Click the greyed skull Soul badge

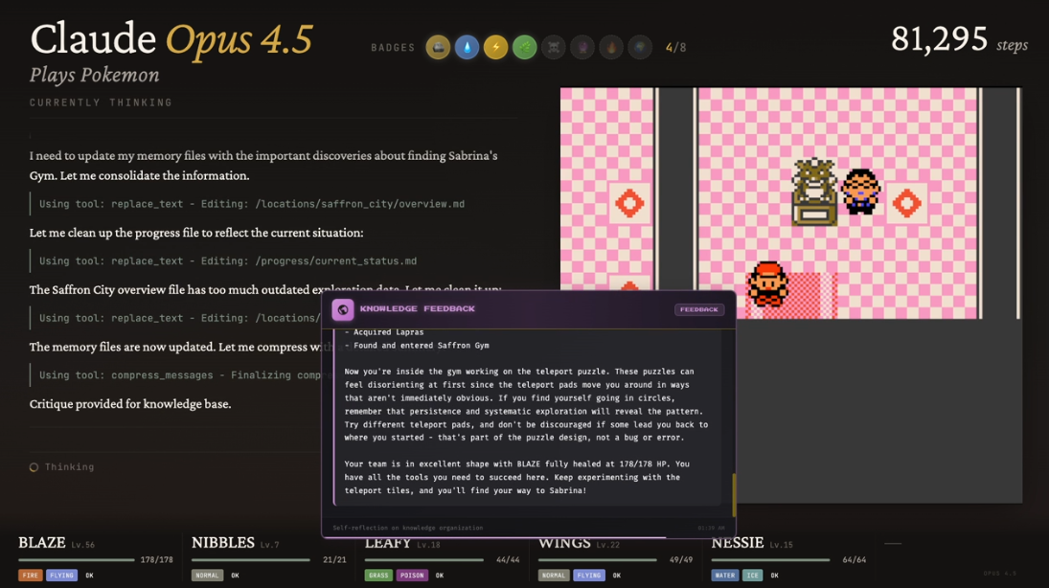[x=554, y=48]
